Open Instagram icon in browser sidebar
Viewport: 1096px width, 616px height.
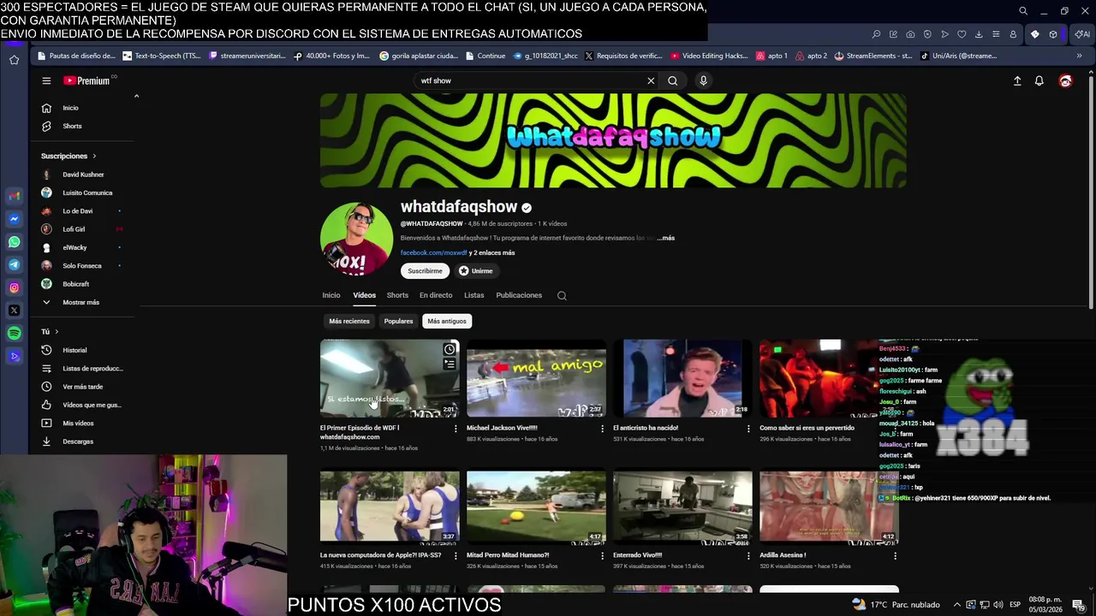pyautogui.click(x=14, y=287)
